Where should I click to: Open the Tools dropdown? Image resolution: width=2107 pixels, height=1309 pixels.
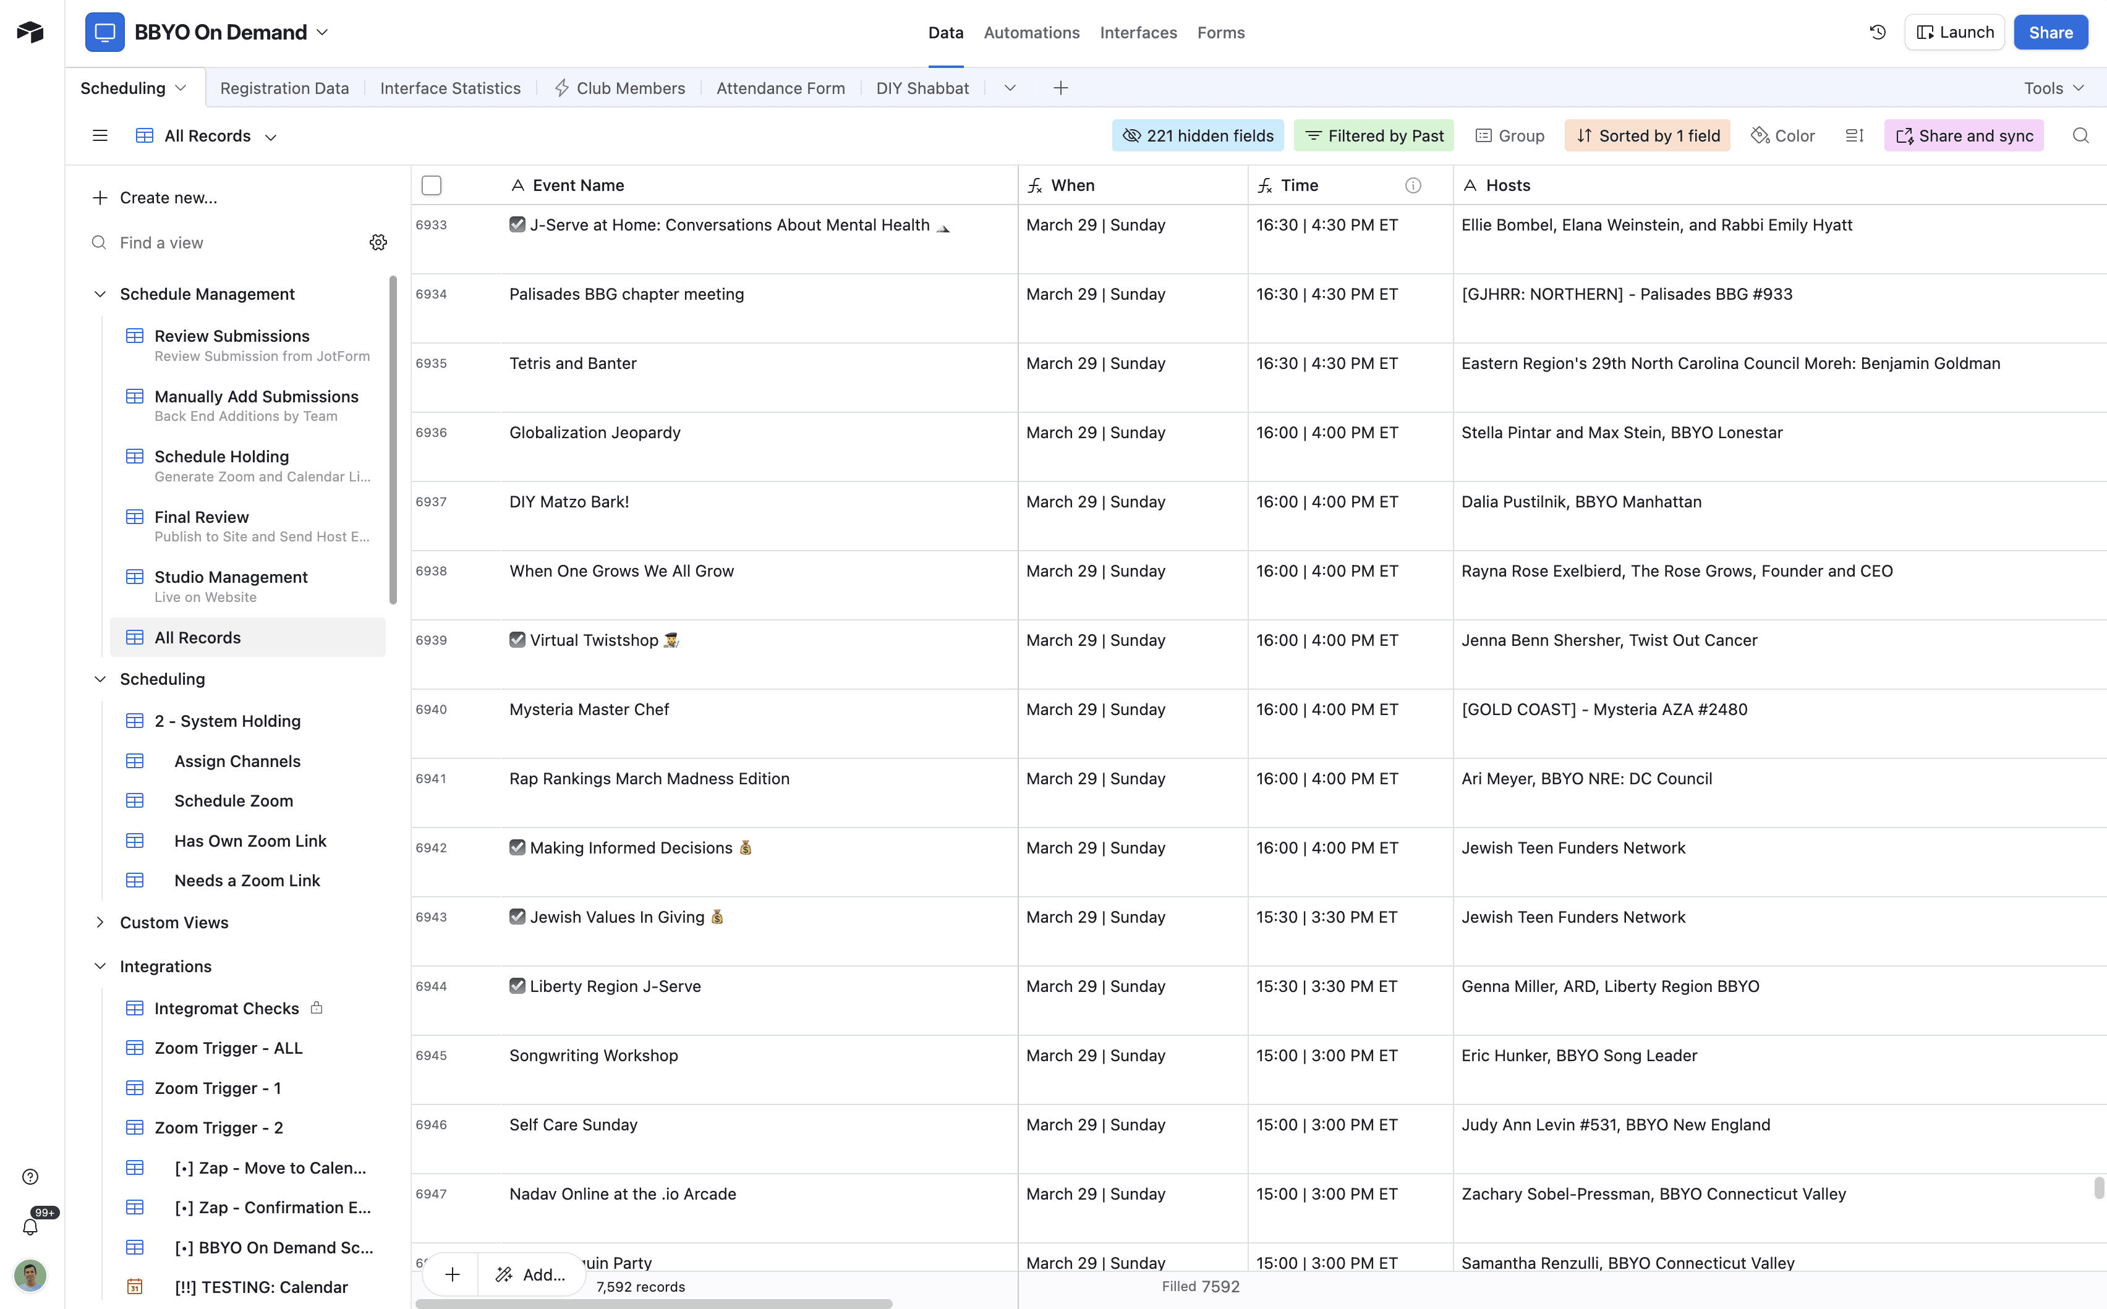pos(2054,88)
